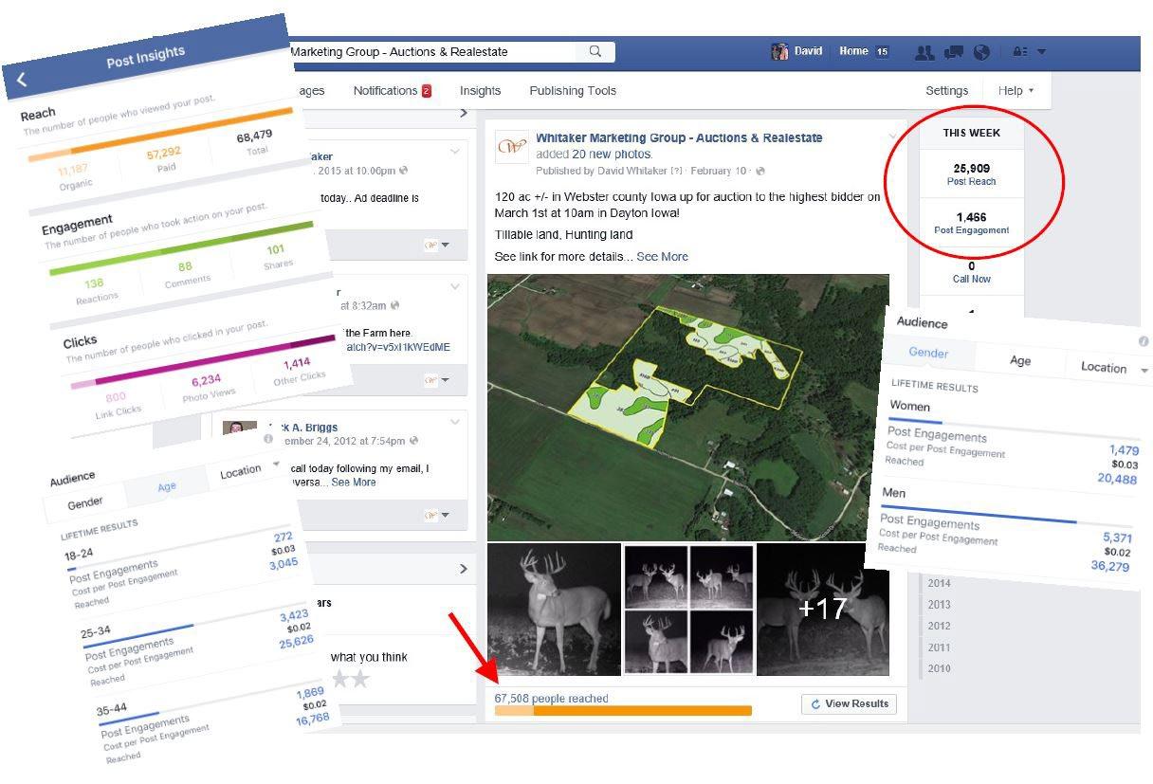
Task: Open the post-as selector on the 'Ad deadline' post
Action: [437, 245]
